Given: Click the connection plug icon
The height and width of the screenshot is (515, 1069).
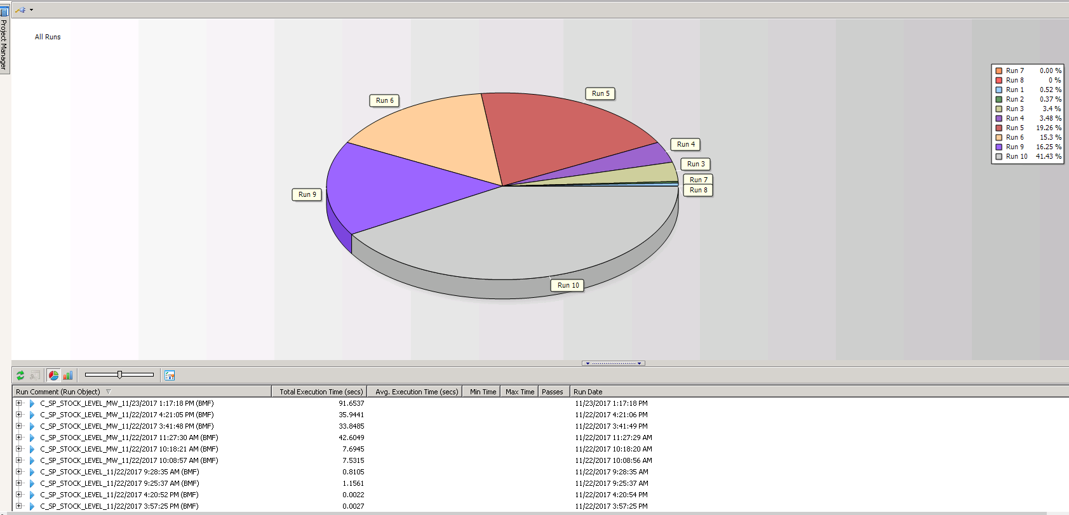Looking at the screenshot, I should tap(20, 10).
